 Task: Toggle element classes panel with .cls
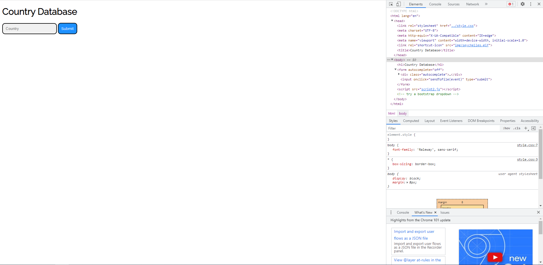tap(517, 128)
